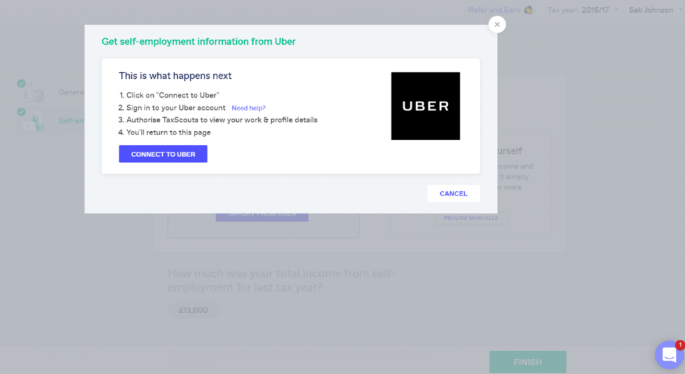This screenshot has height=374, width=685.
Task: Open the chat widget icon
Action: coord(669,355)
